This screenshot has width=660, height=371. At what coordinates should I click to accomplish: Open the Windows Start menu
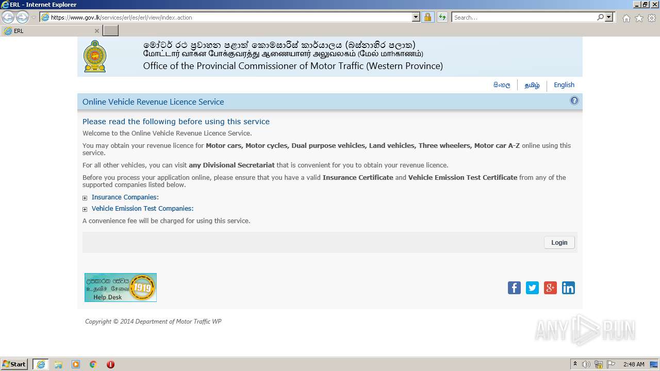click(14, 364)
